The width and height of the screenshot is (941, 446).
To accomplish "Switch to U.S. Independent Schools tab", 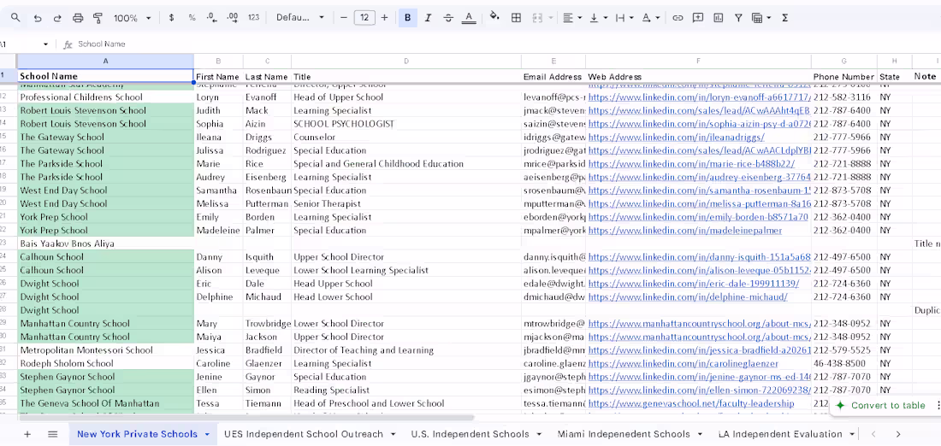I will pos(470,434).
